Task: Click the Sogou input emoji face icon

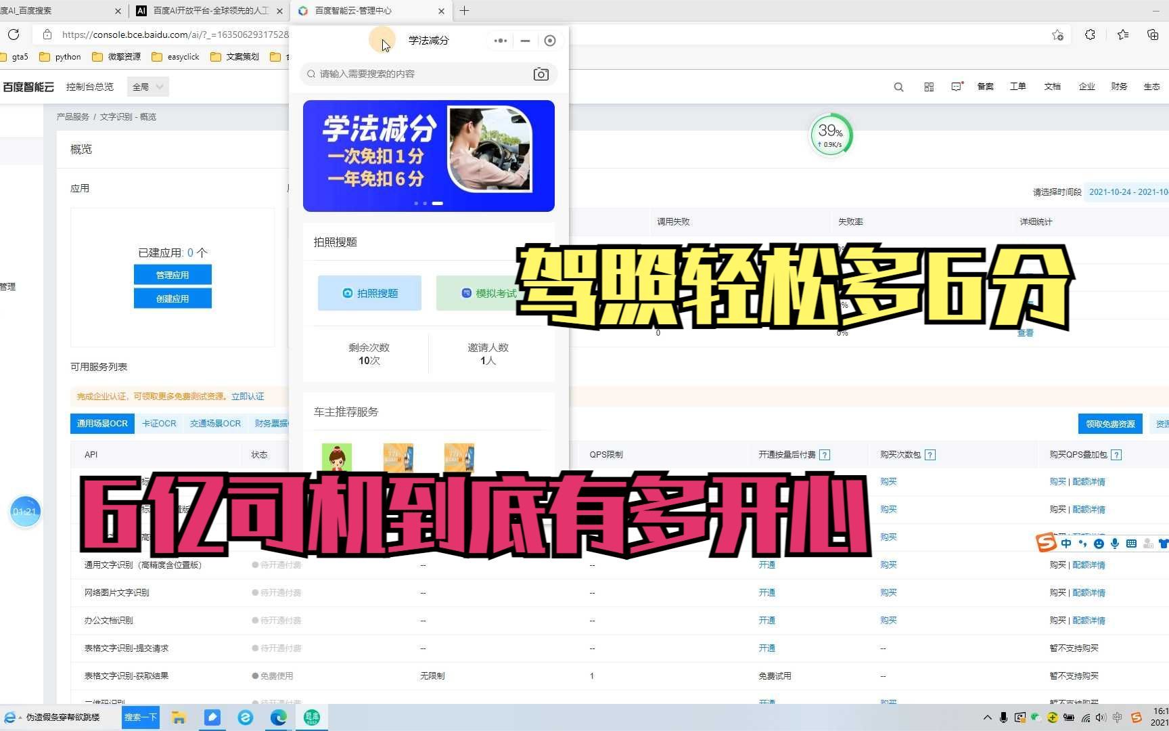Action: click(x=1099, y=544)
